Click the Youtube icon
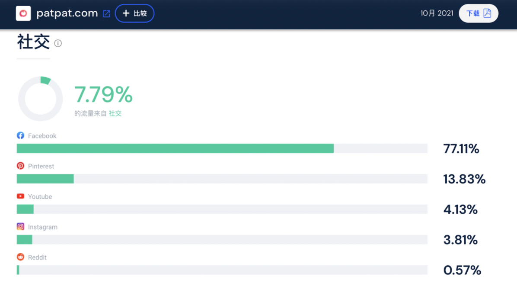 (20, 196)
